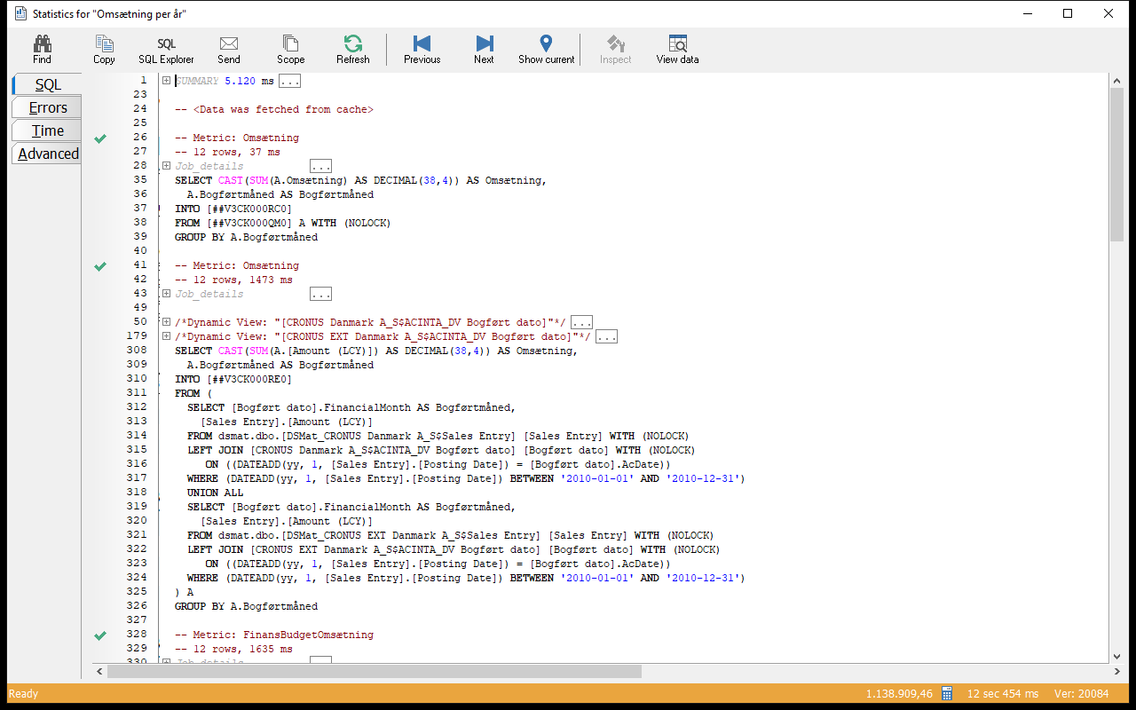This screenshot has height=710, width=1136.
Task: Open the Find tool
Action: 42,50
